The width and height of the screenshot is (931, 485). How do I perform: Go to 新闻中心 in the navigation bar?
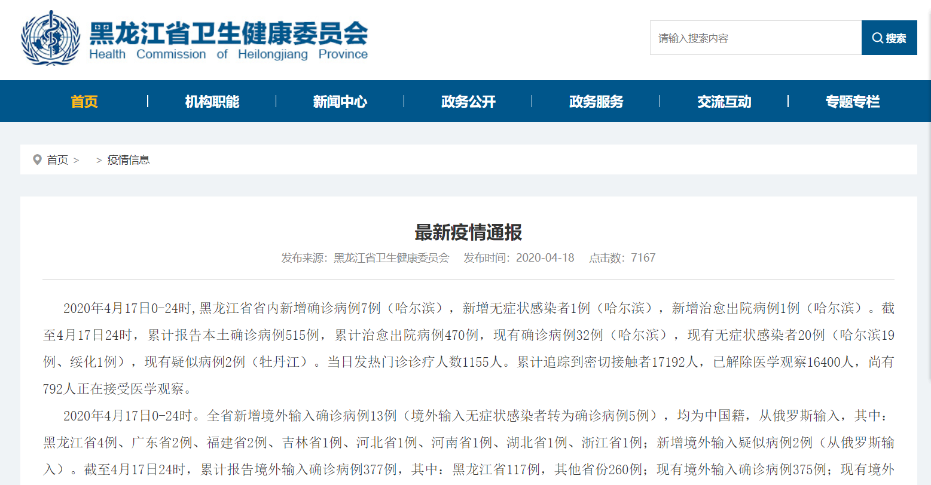point(340,102)
